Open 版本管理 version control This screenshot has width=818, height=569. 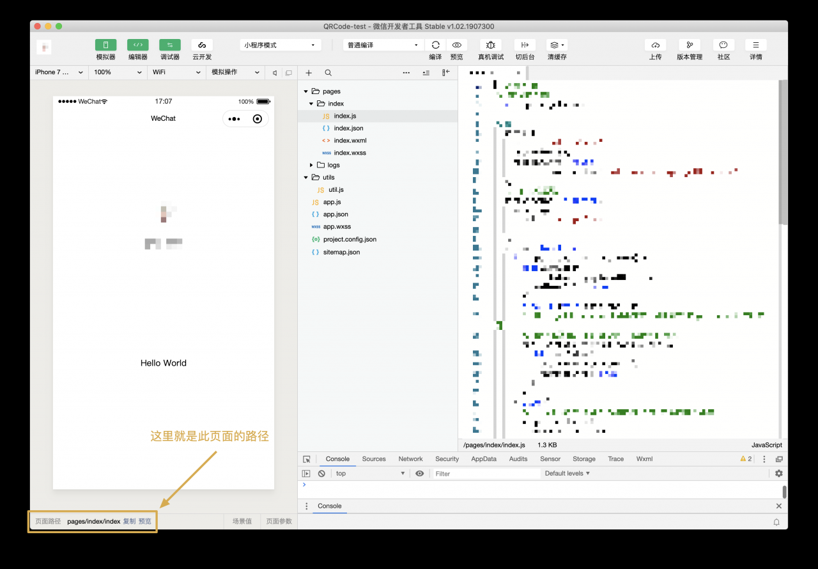[x=690, y=45]
